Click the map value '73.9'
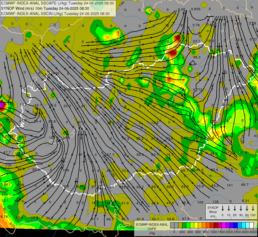 click(200, 186)
